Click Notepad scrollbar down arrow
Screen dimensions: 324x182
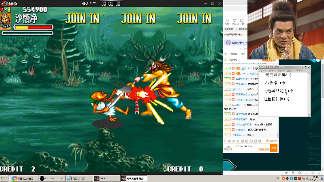pyautogui.click(x=309, y=115)
